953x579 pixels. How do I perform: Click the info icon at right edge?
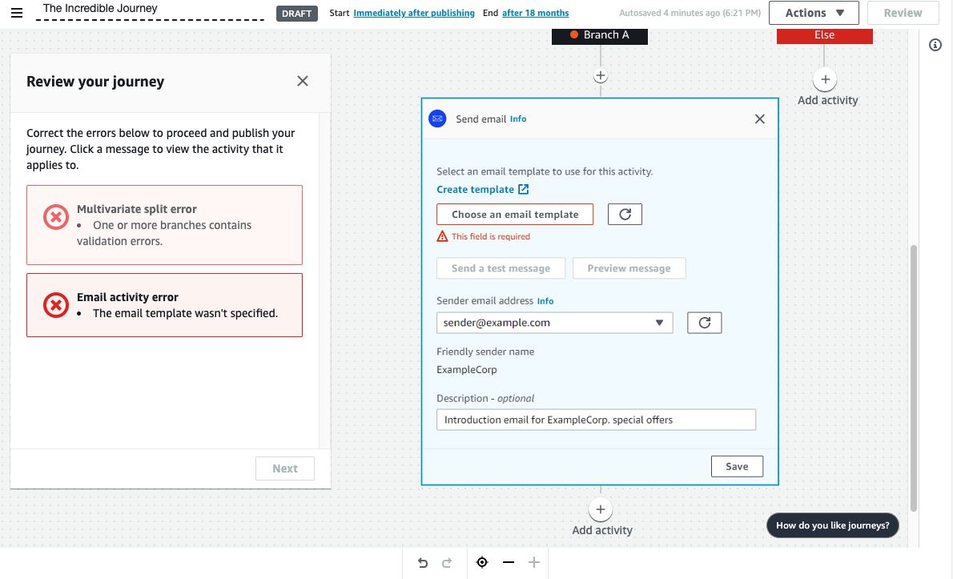(935, 45)
